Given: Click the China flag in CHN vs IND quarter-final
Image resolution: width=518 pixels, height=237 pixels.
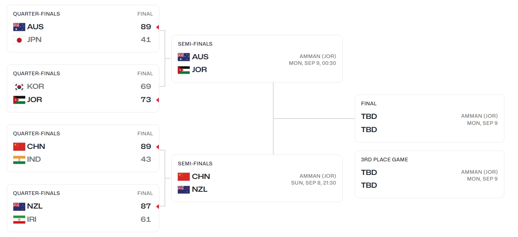Looking at the screenshot, I should 19,147.
